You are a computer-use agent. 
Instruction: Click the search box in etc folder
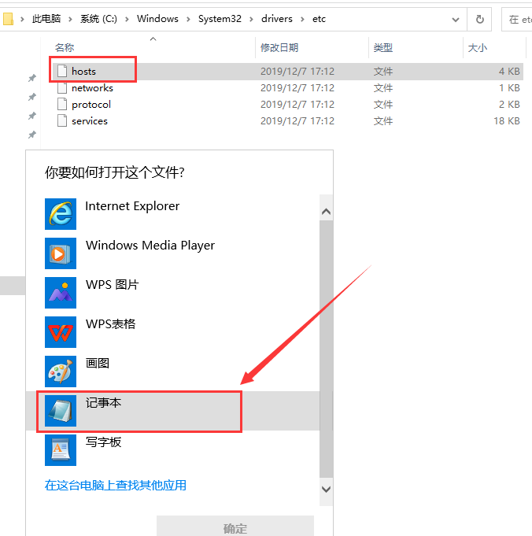(x=517, y=20)
